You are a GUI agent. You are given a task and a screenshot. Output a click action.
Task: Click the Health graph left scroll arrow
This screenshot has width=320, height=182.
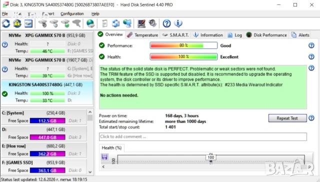[103, 166]
